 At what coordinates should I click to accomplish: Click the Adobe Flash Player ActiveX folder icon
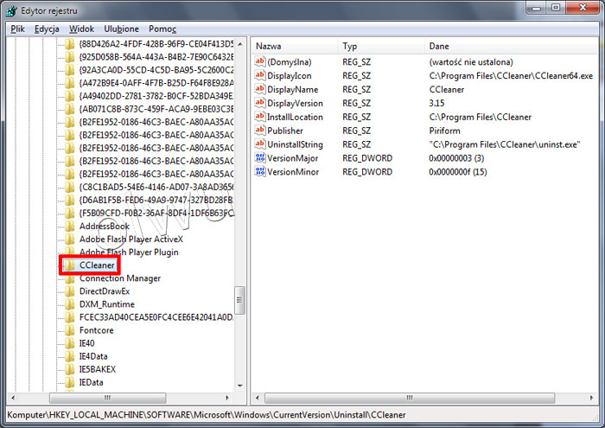pyautogui.click(x=69, y=239)
